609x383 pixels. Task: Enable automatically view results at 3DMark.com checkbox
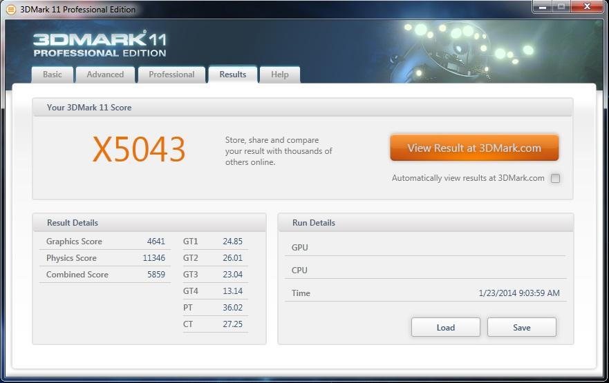pos(555,178)
